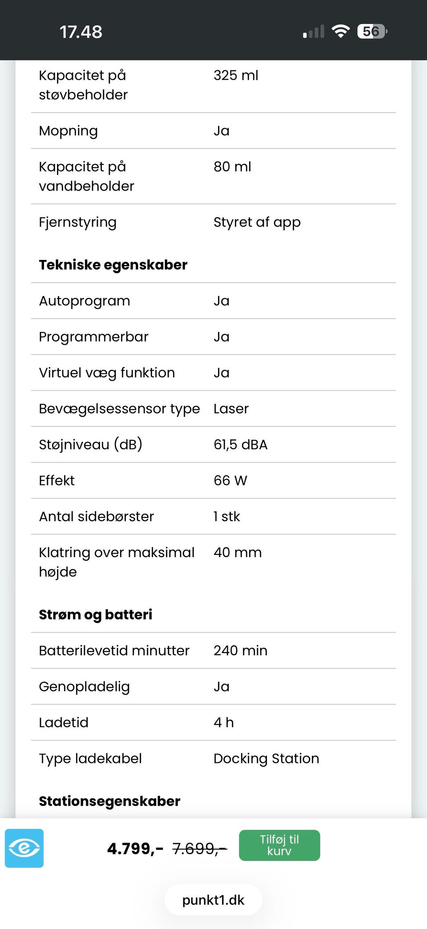Tap the Wi-Fi status icon

point(341,32)
